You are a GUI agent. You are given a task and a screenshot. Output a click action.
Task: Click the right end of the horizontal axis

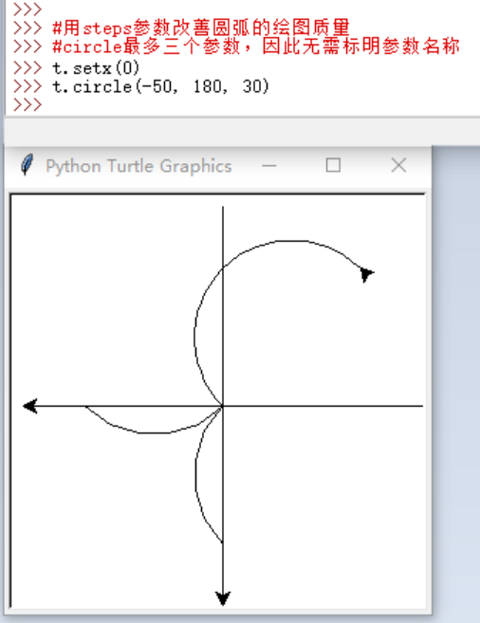[x=421, y=406]
